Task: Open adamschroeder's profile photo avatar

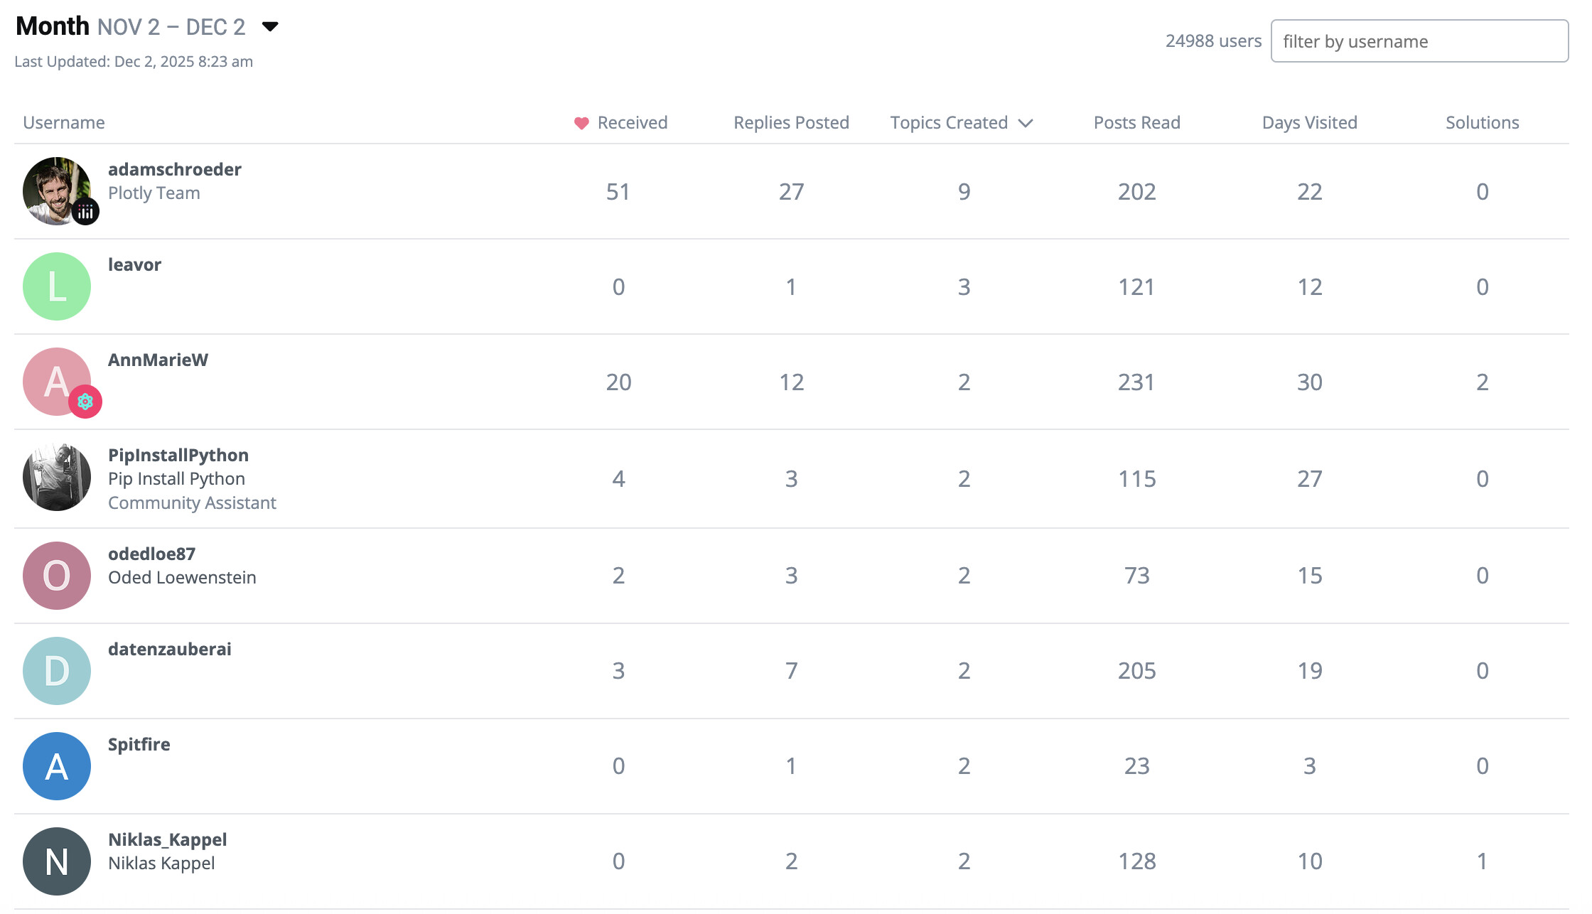Action: coord(55,189)
